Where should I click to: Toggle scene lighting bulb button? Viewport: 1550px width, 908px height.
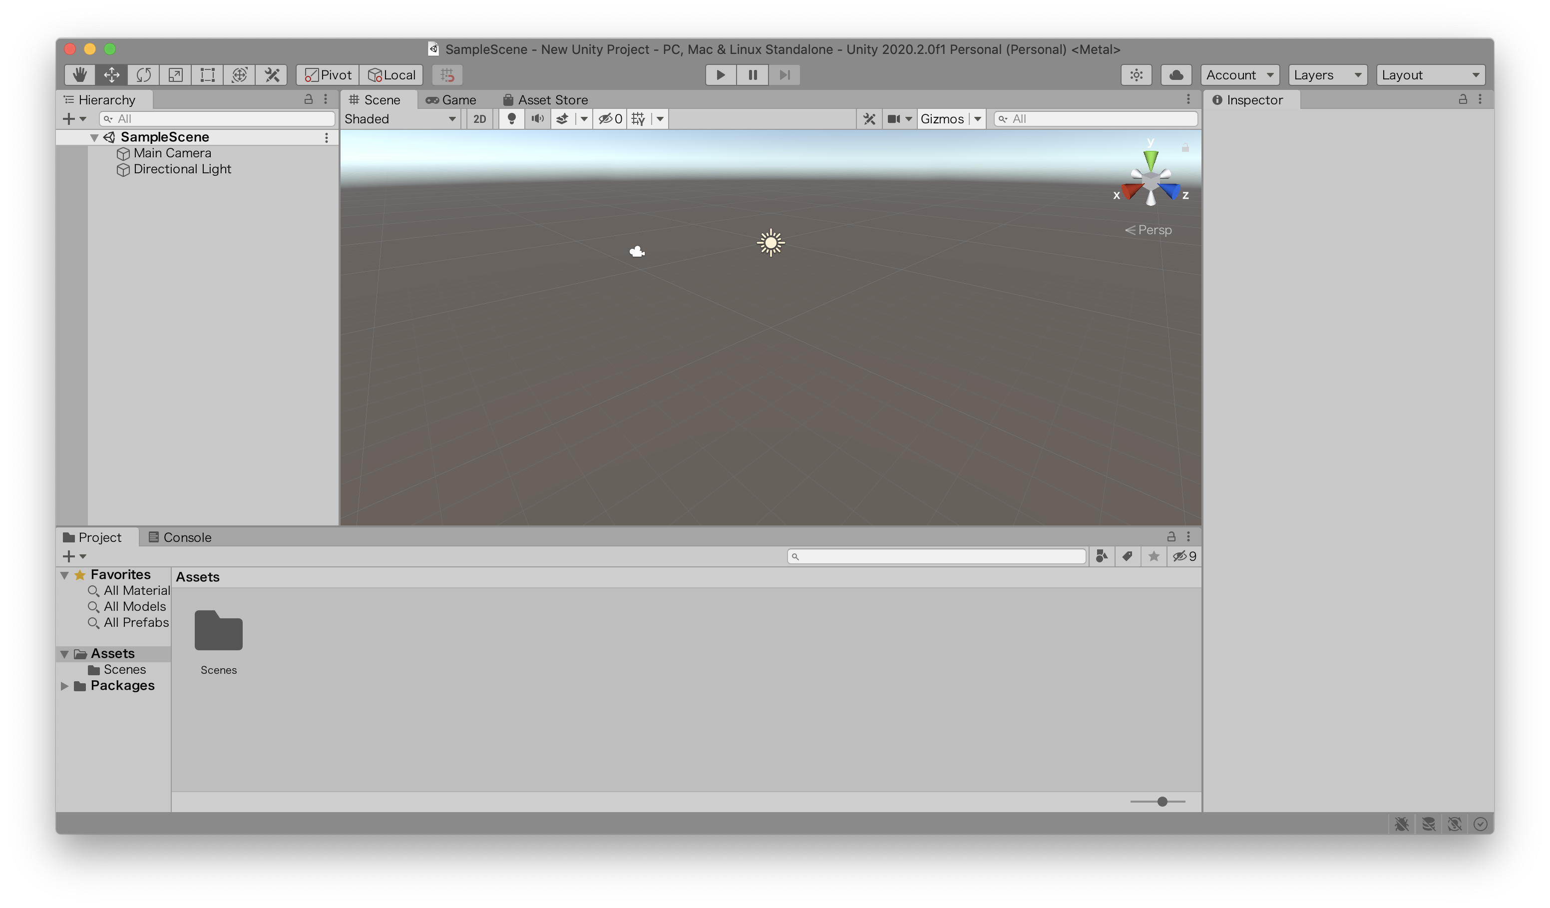click(511, 119)
